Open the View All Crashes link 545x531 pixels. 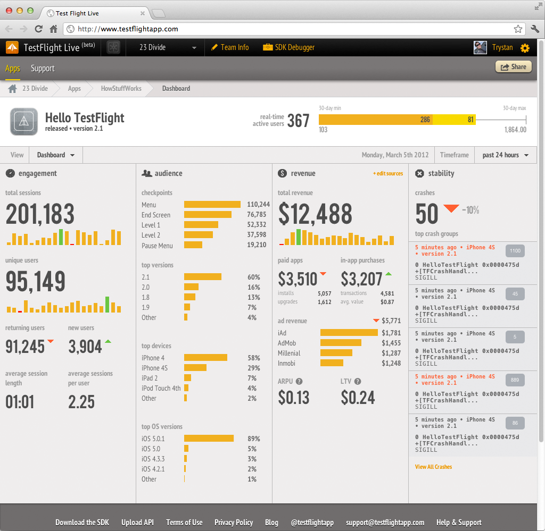[433, 467]
